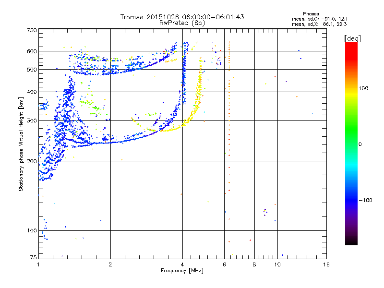Screen dimensions: 384x288
Task: Select the Stationary phase Virtual Height axis label
Action: coord(21,144)
